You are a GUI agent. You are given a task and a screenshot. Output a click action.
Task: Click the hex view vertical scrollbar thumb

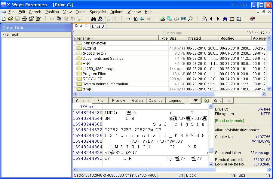coord(211,150)
